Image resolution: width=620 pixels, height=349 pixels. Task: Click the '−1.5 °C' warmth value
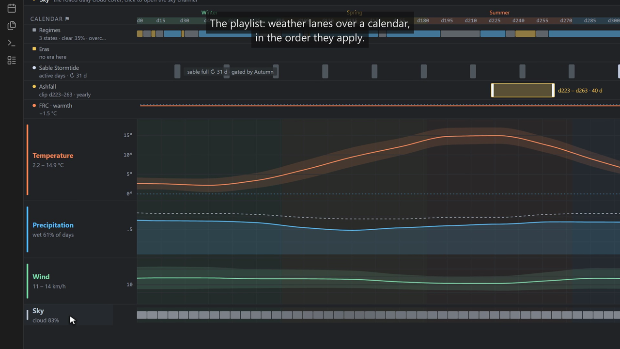coord(48,113)
